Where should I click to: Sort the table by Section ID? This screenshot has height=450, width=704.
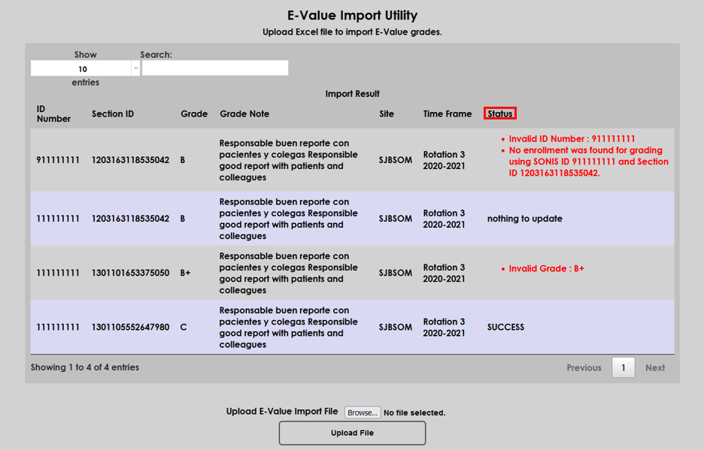(x=113, y=113)
